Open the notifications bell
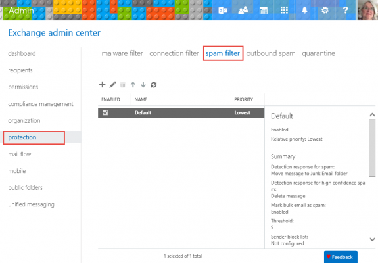This screenshot has height=263, width=378. (x=304, y=10)
